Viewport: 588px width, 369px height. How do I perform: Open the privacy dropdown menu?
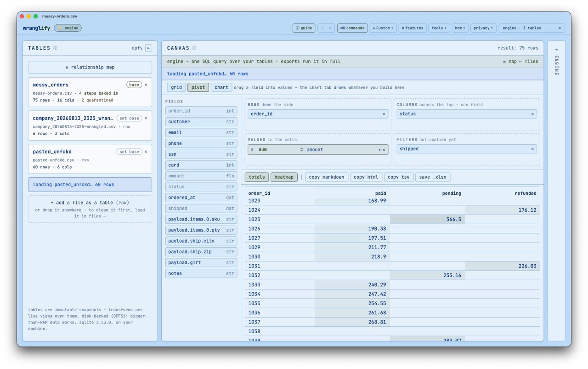pos(483,28)
